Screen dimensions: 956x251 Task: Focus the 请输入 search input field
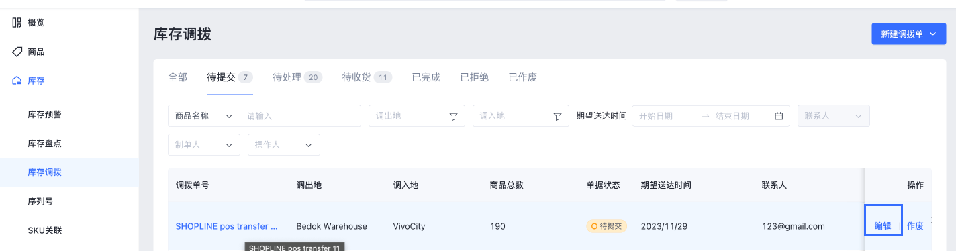301,116
